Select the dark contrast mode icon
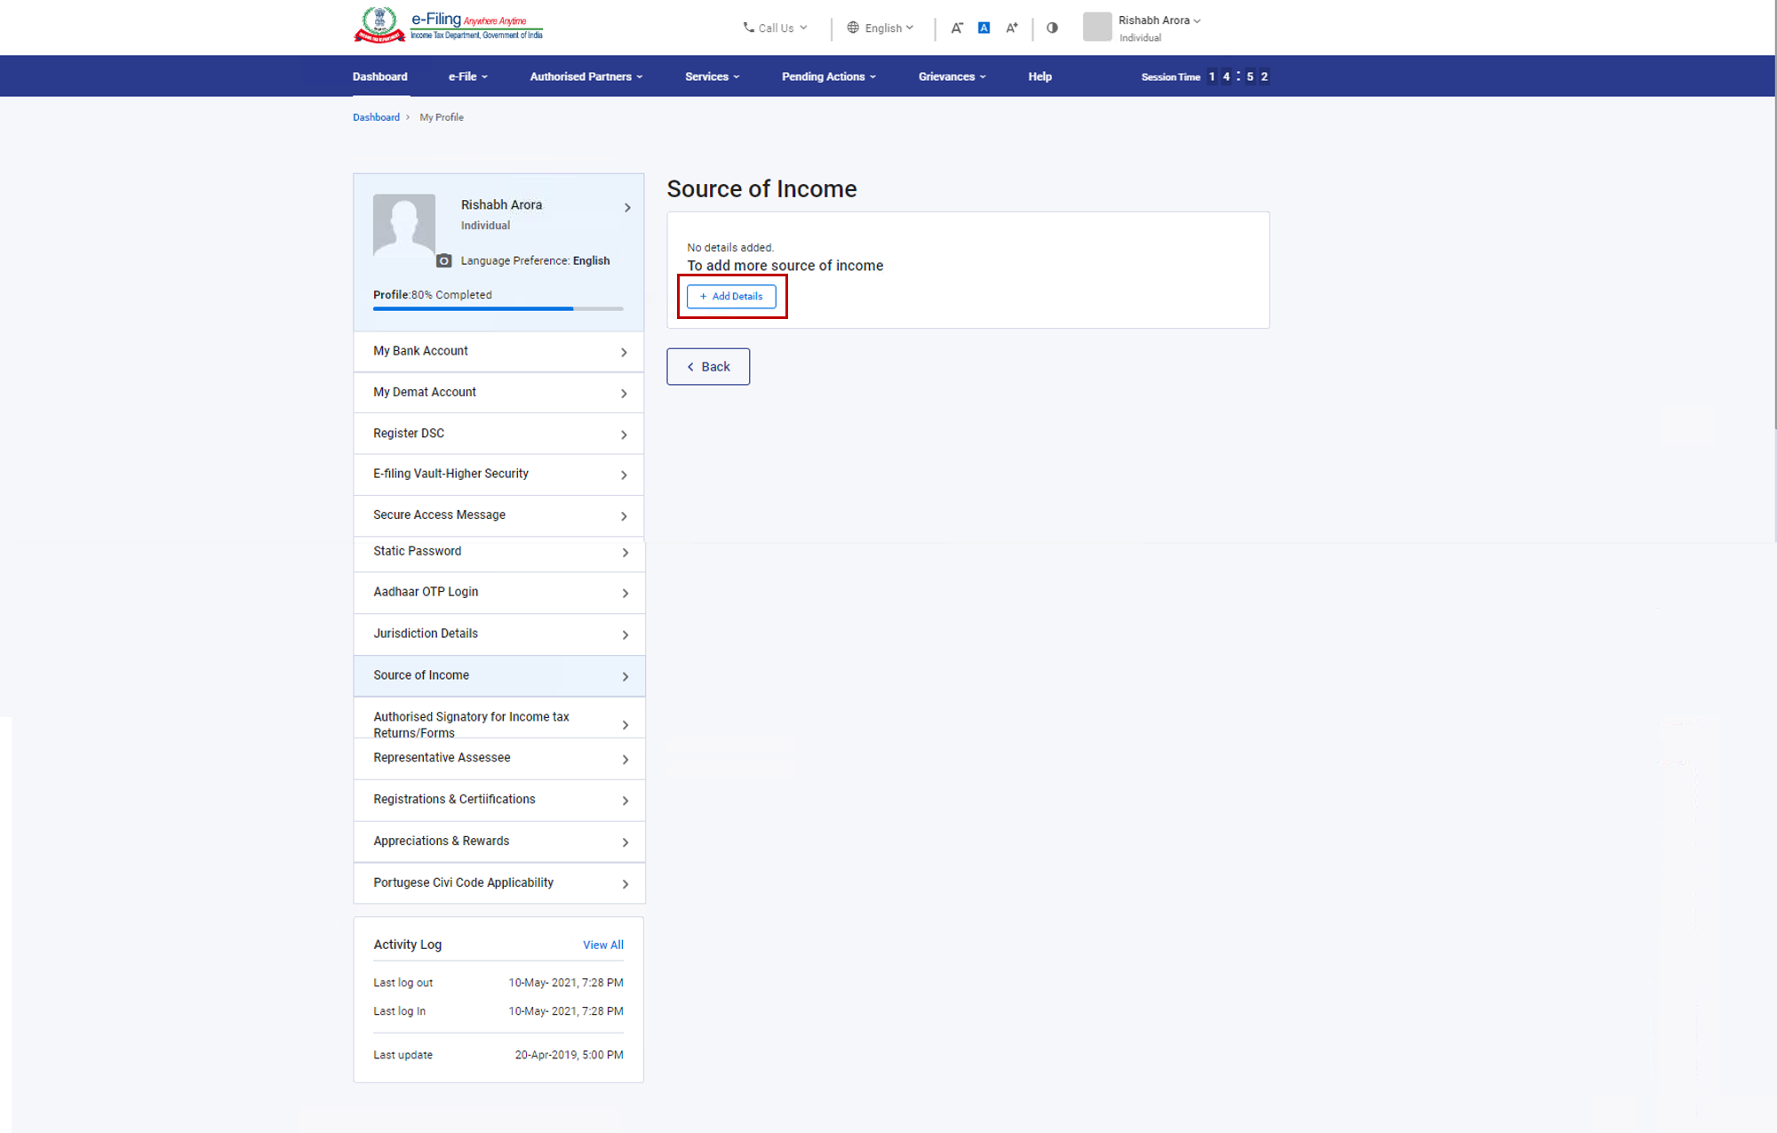1777x1133 pixels. (1052, 28)
